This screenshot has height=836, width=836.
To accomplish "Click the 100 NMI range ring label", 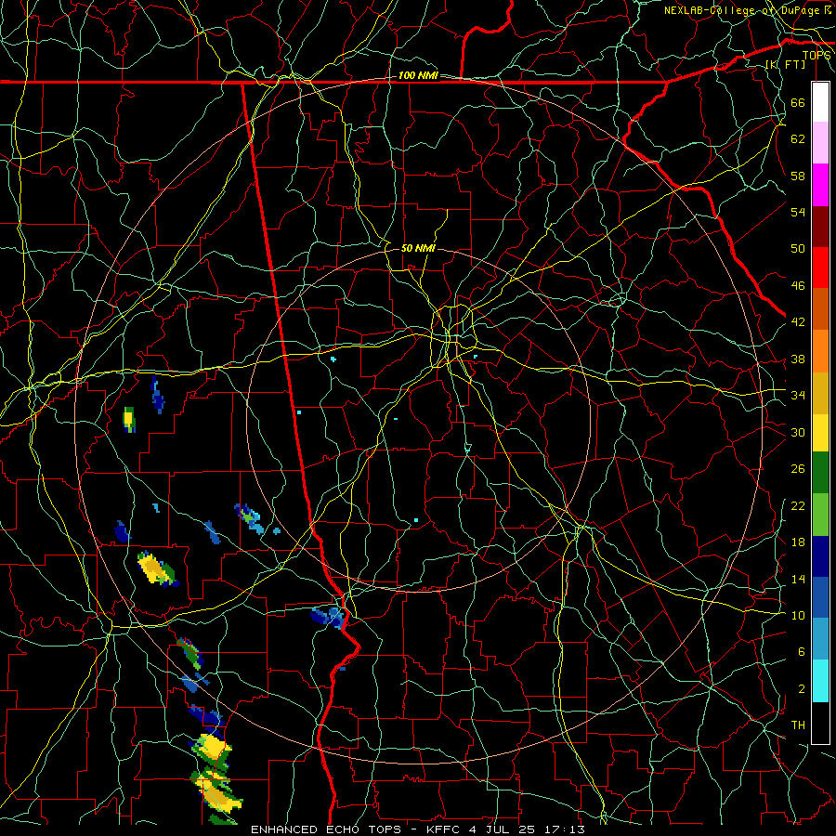I will [x=418, y=75].
